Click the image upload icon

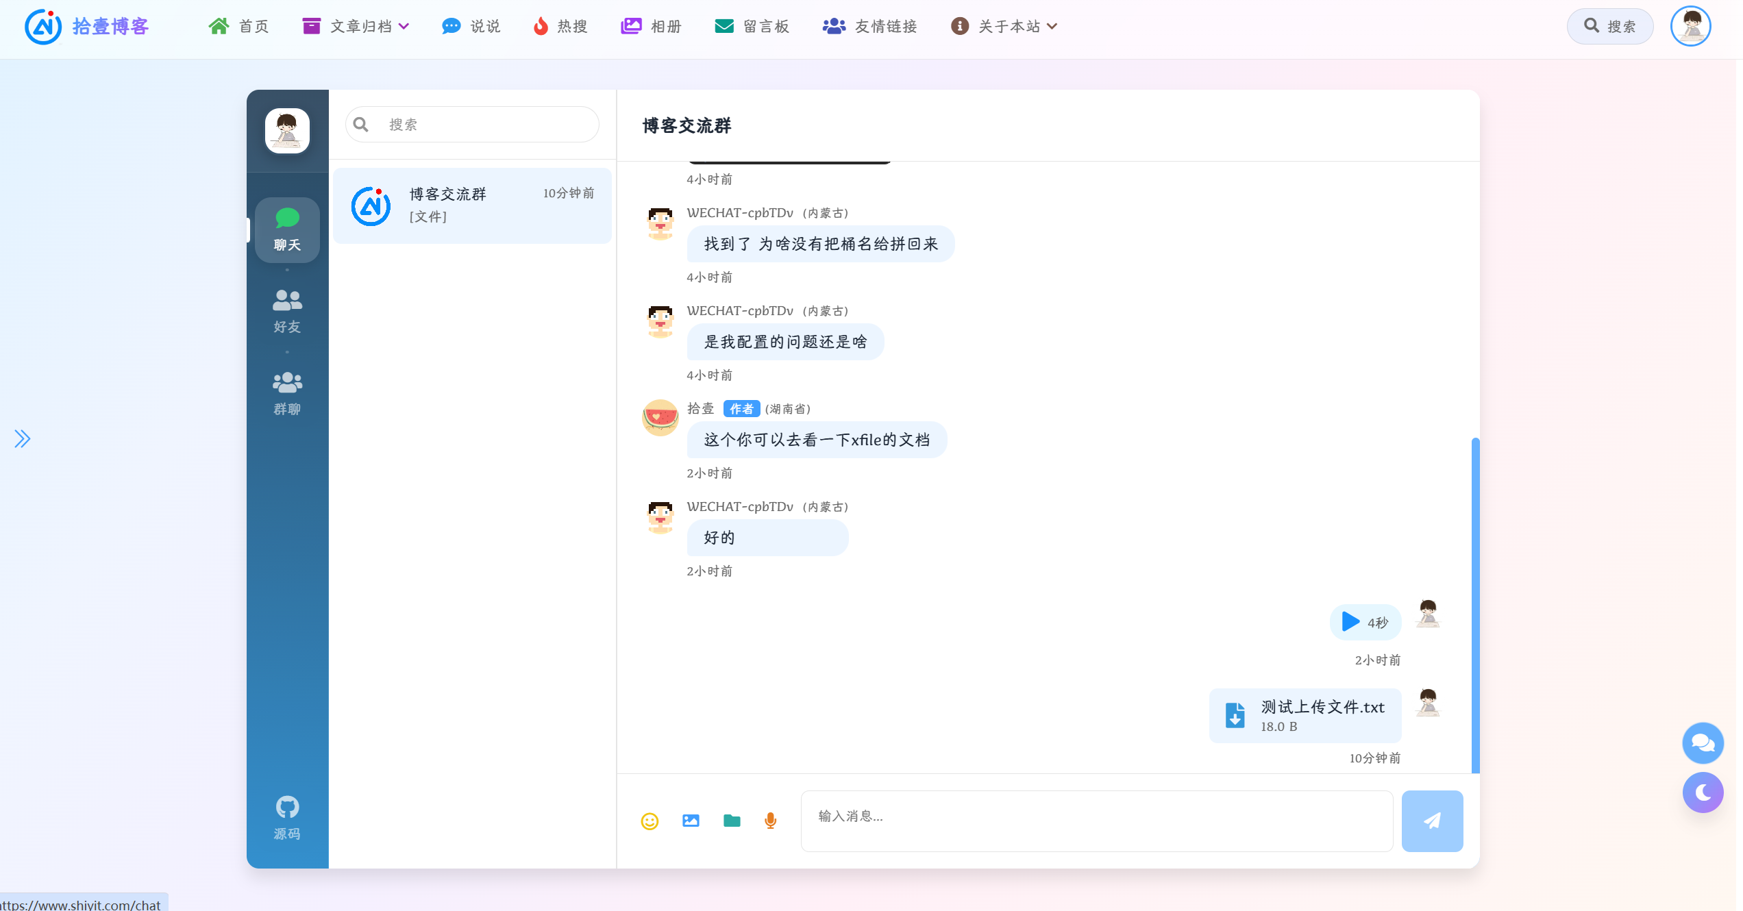[x=691, y=821]
